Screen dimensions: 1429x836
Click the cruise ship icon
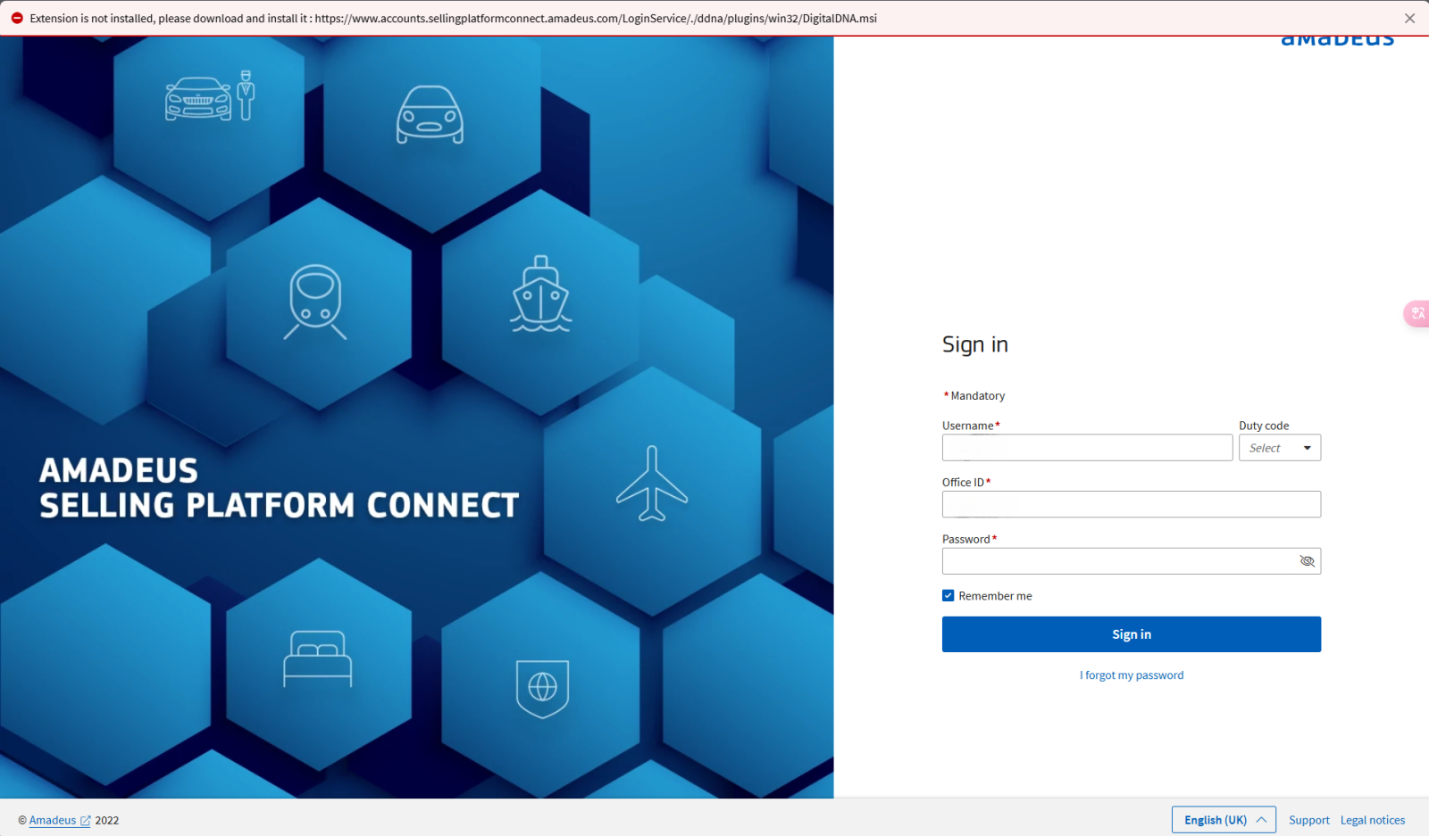click(x=540, y=294)
